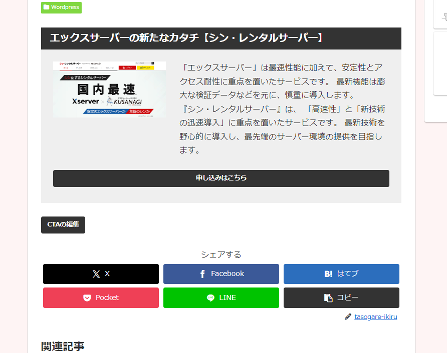Click the Pocket logo icon
The width and height of the screenshot is (447, 353).
[87, 298]
